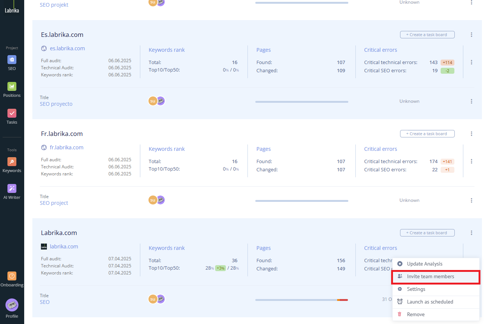Open three-dot menu beside Es.labrika.com critical errors
This screenshot has width=489, height=324.
tap(472, 62)
